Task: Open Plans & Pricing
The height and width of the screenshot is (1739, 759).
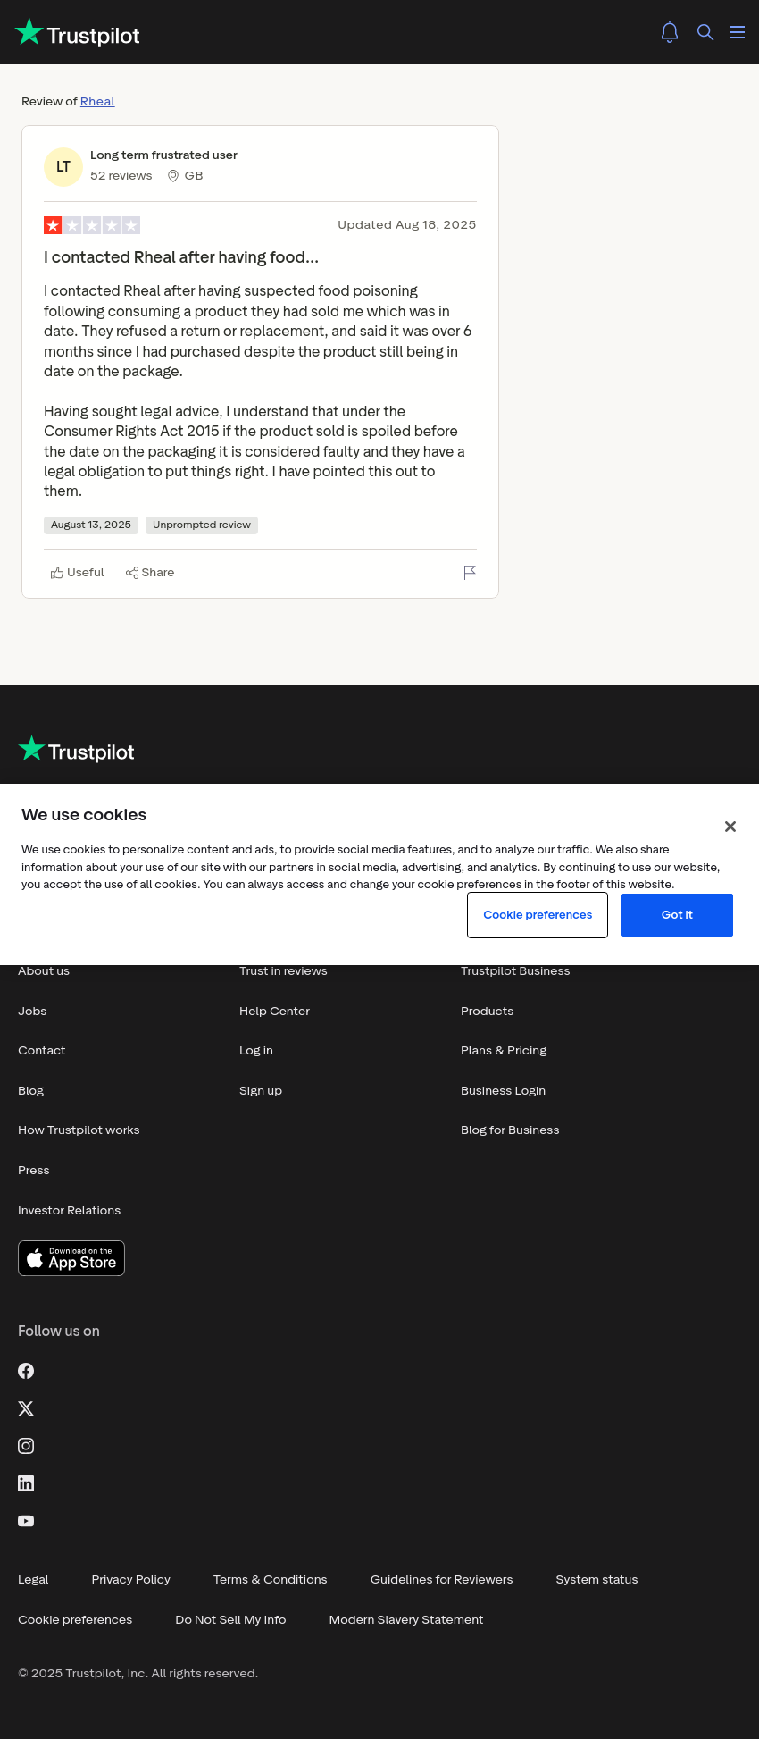Action: click(504, 1051)
